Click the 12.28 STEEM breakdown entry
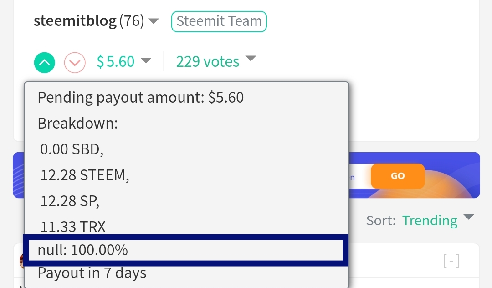 coord(85,175)
